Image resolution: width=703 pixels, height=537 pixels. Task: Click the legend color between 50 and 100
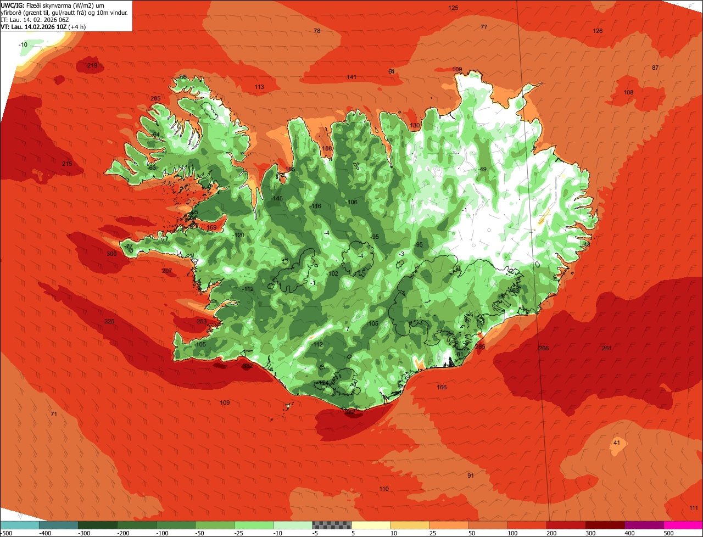pos(488,525)
